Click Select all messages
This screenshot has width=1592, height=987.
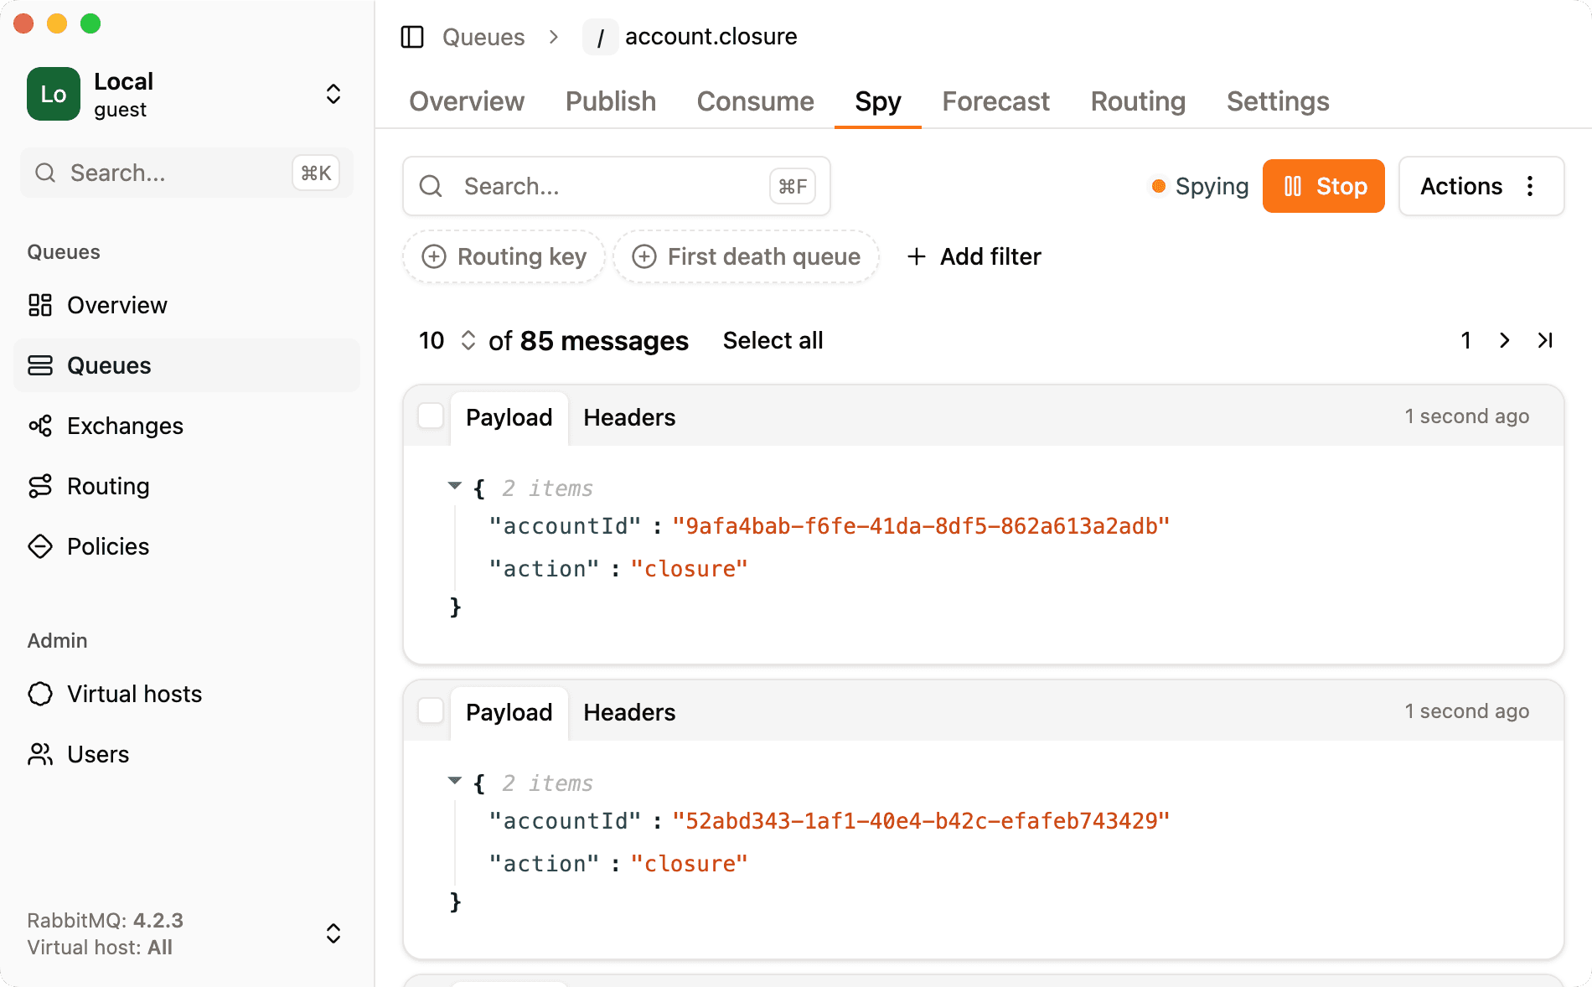click(x=773, y=340)
